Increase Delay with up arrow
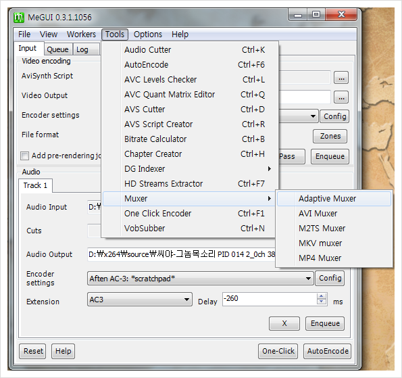 click(x=321, y=296)
